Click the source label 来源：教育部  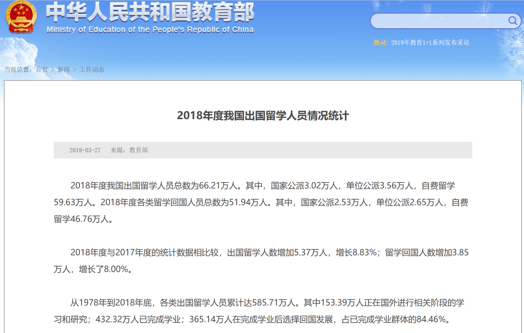pos(129,150)
